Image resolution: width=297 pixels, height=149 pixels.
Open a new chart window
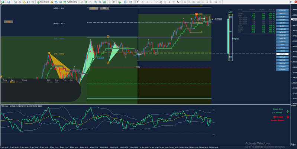(x=3, y=2)
